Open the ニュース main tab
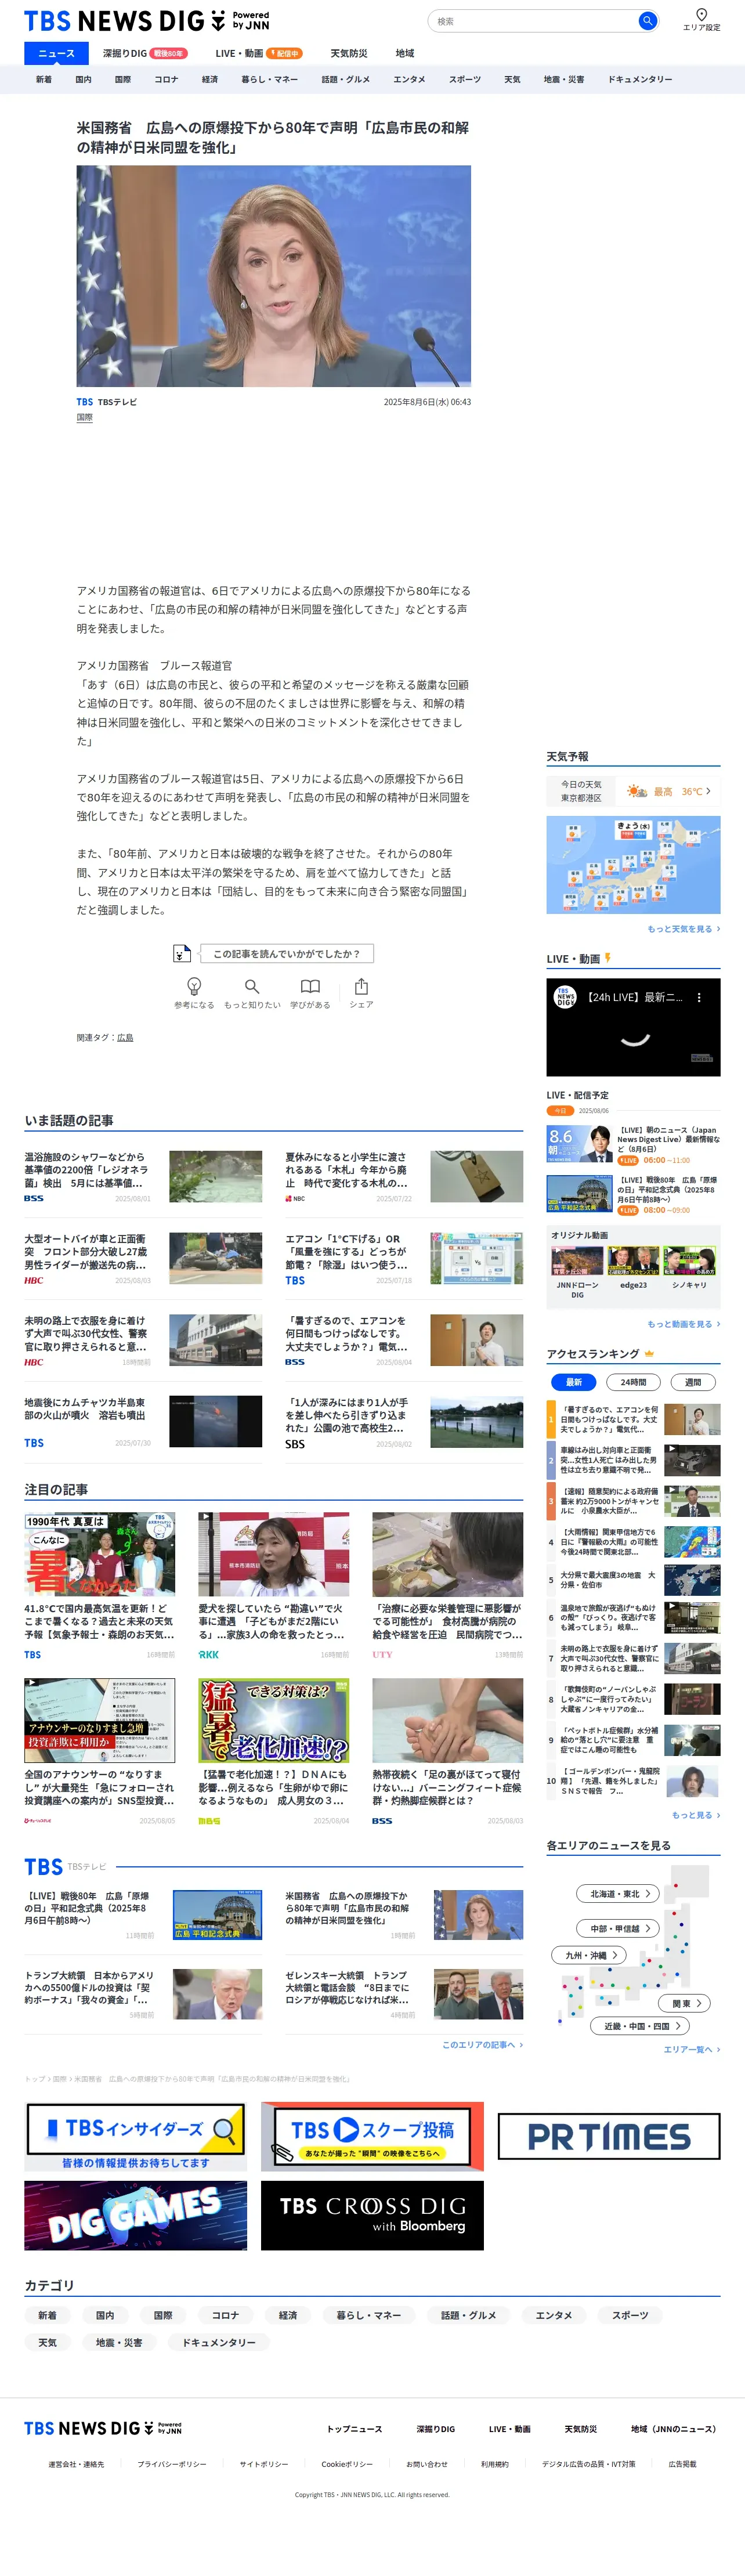This screenshot has height=2576, width=745. (56, 54)
